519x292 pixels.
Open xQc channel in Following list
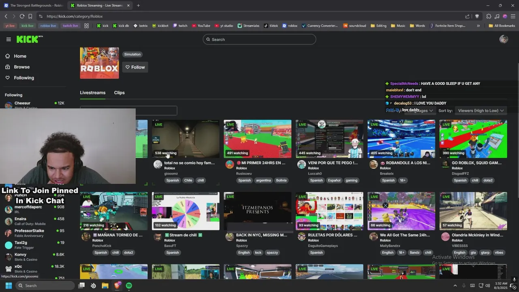(34, 268)
